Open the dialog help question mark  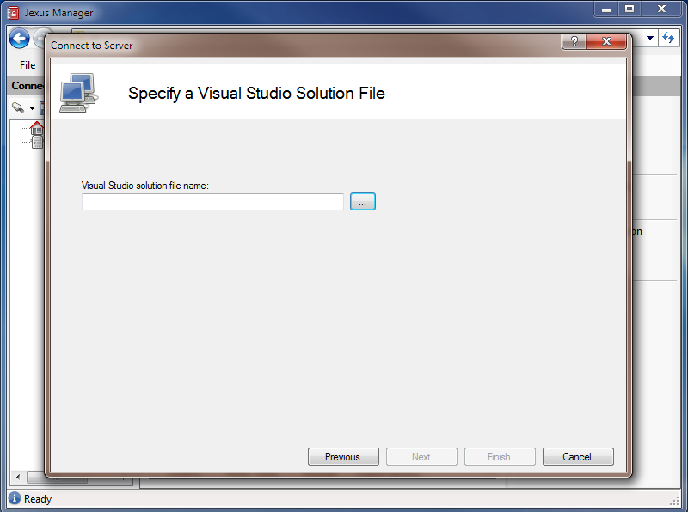click(x=573, y=40)
